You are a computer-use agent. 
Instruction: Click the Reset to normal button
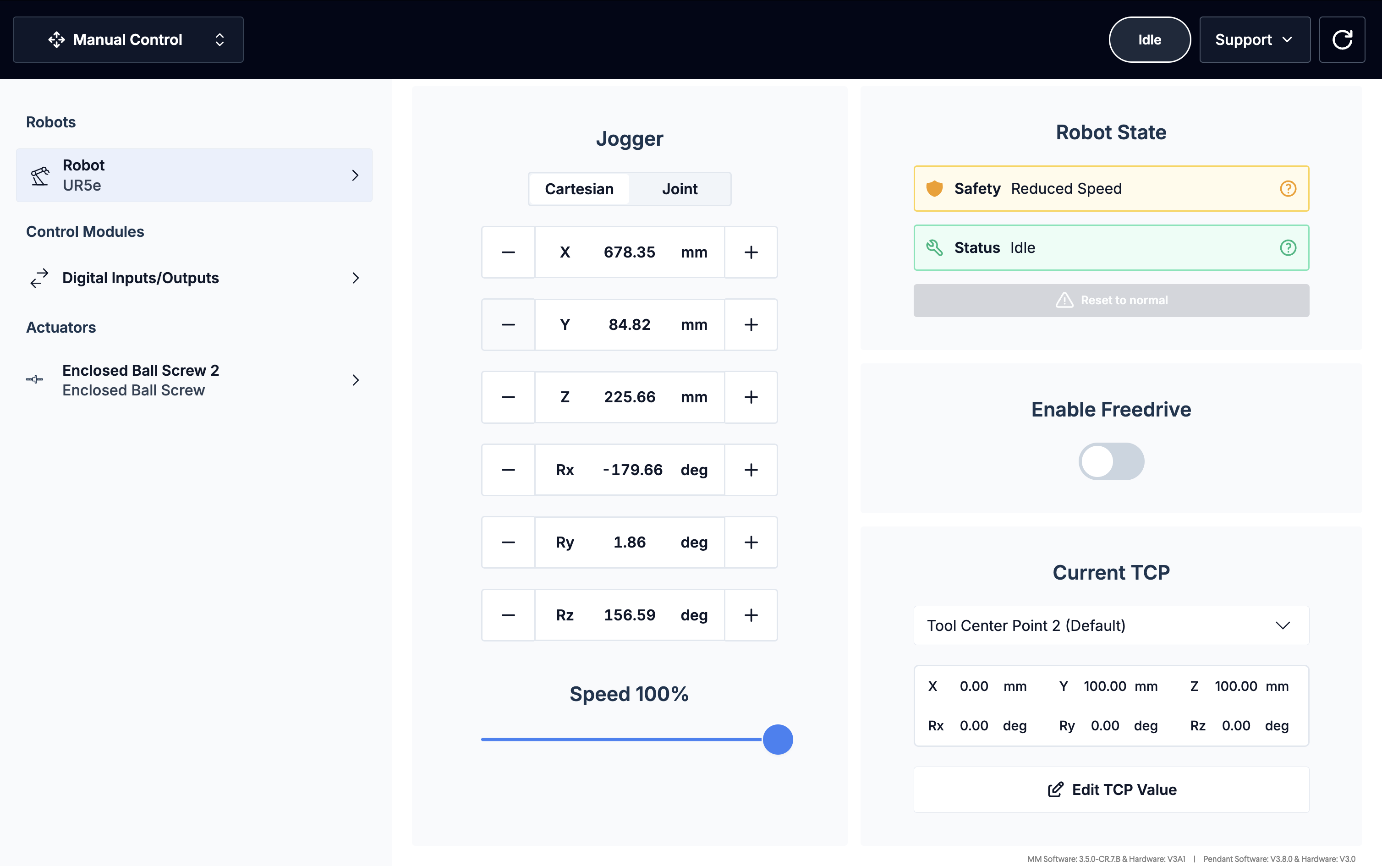click(x=1111, y=300)
